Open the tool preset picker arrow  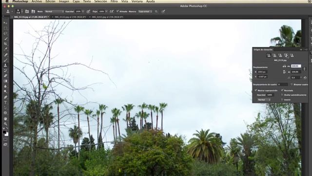(x=12, y=12)
